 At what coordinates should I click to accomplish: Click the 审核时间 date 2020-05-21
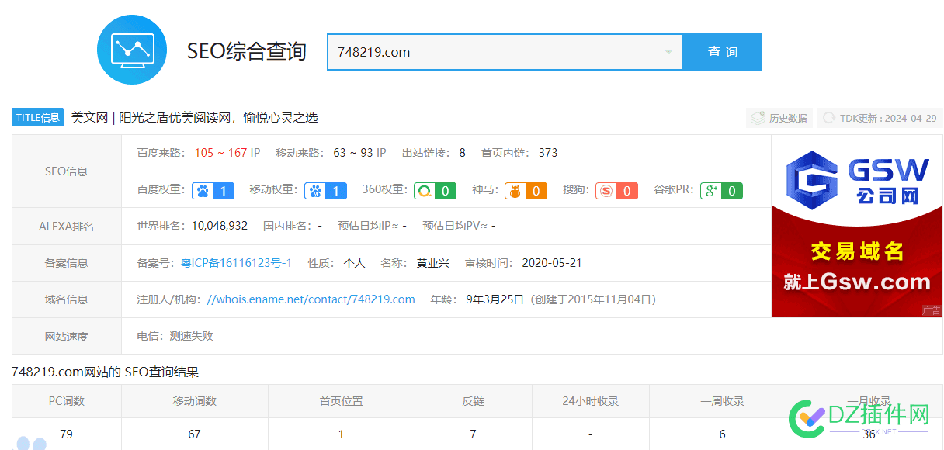click(552, 263)
